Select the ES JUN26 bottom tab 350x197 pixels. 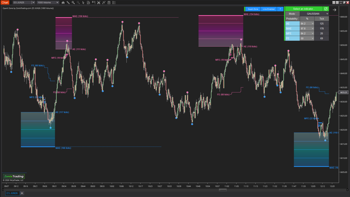click(x=12, y=193)
